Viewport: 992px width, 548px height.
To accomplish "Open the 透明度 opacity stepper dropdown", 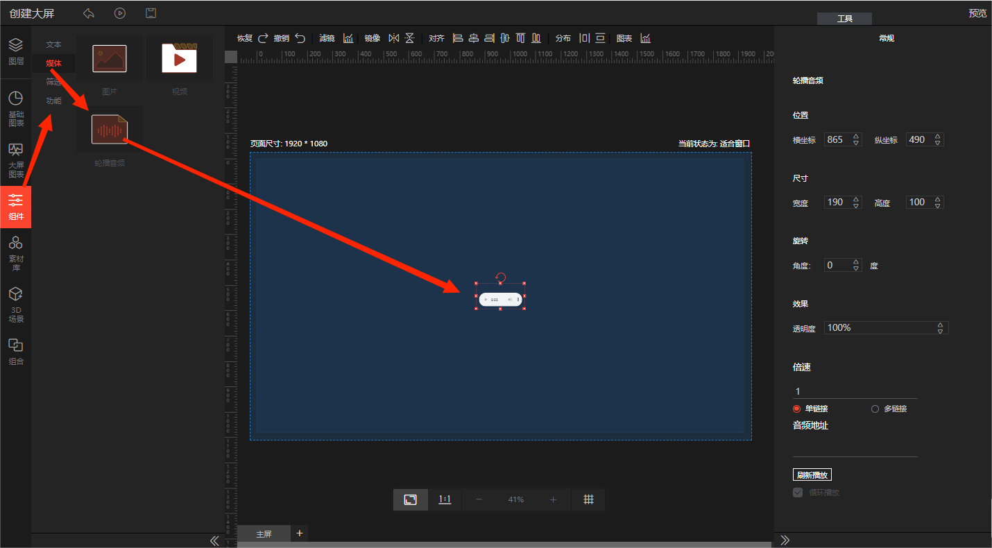I will (x=940, y=327).
